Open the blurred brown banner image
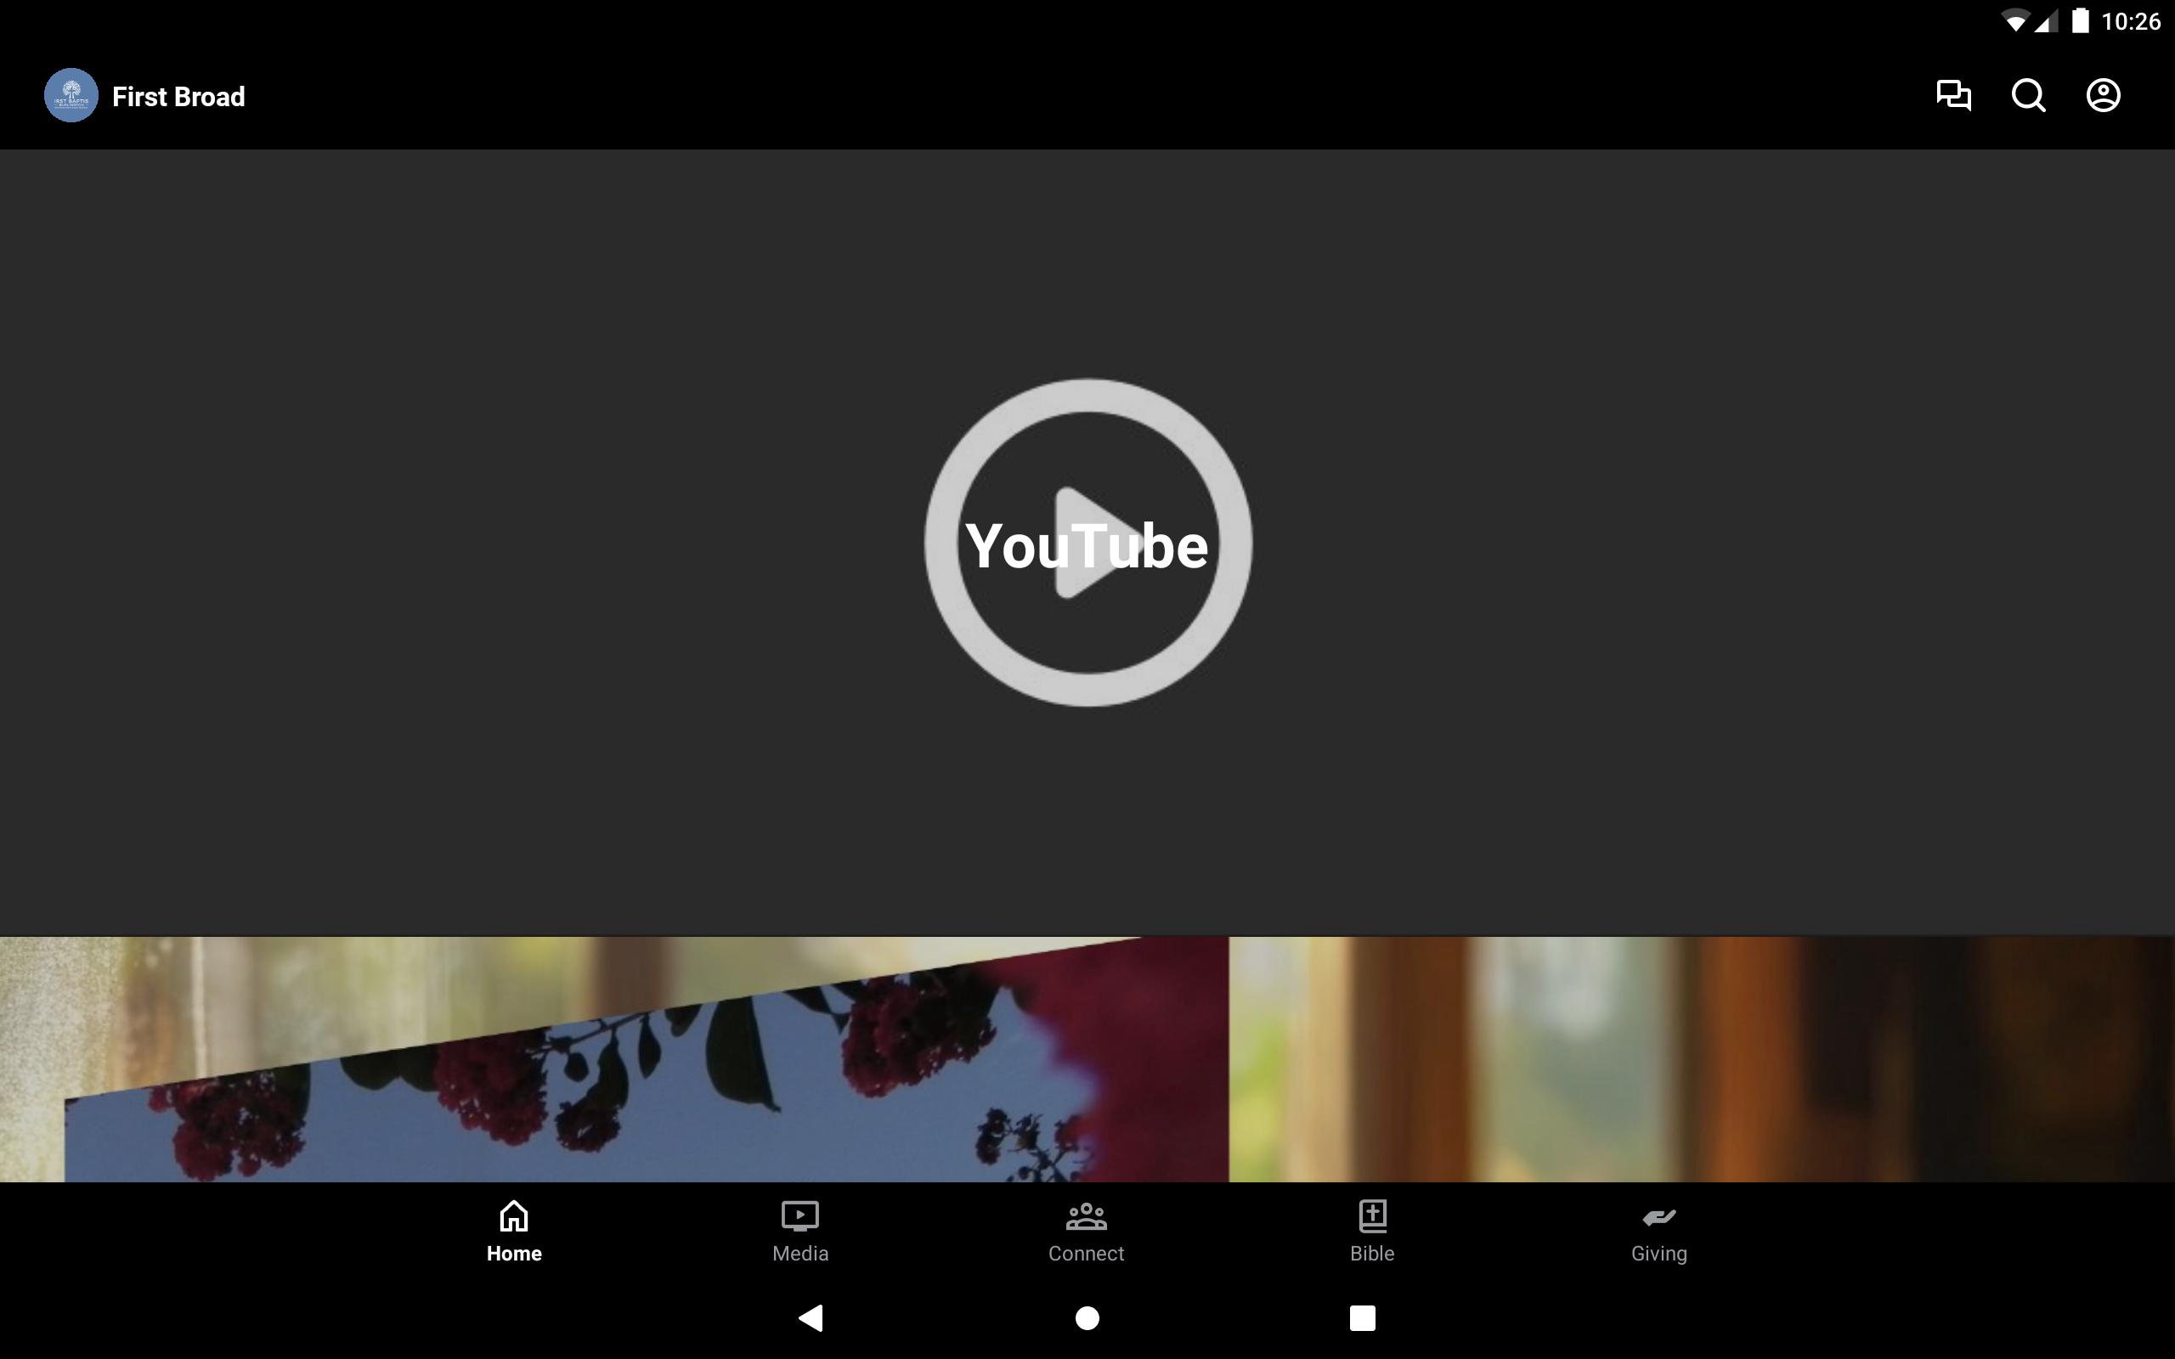The width and height of the screenshot is (2175, 1359). [1700, 1059]
